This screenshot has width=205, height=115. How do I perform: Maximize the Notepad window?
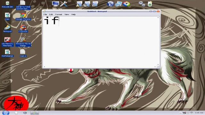154,11
